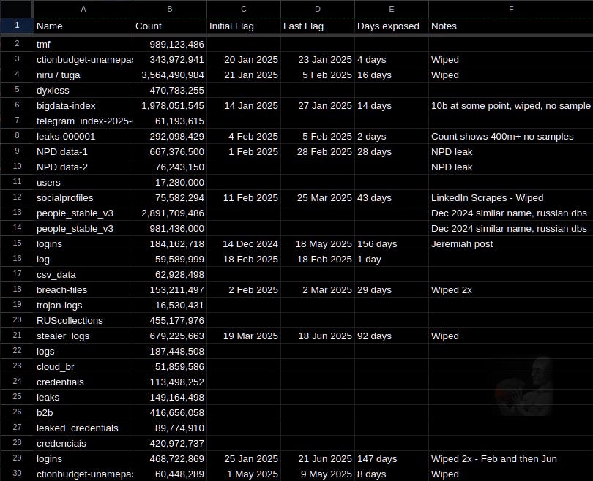Select the column B header

(x=169, y=9)
